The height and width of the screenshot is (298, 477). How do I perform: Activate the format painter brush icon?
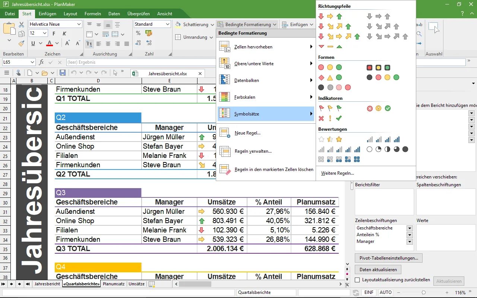[21, 44]
